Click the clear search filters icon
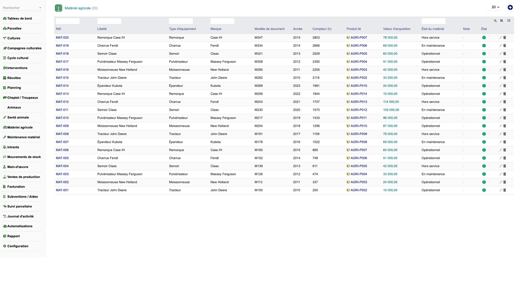The height and width of the screenshot is (293, 522). tap(502, 21)
